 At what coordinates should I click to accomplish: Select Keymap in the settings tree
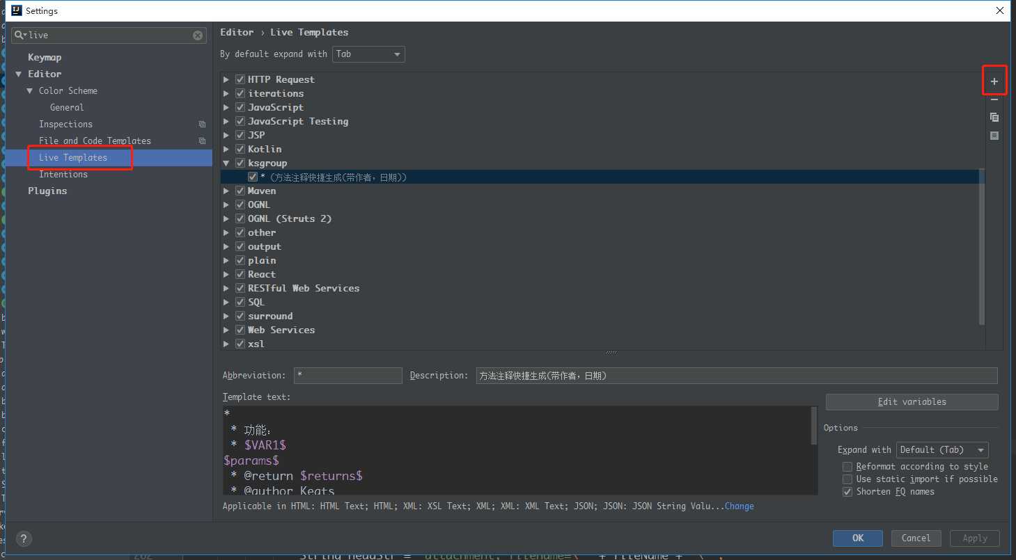45,58
